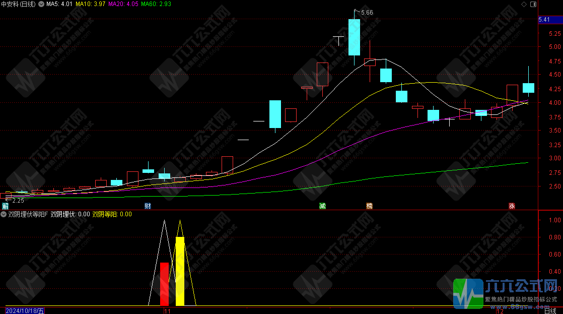Click the 5.41 current price tag
Screen dimensions: 563x314
544,20
